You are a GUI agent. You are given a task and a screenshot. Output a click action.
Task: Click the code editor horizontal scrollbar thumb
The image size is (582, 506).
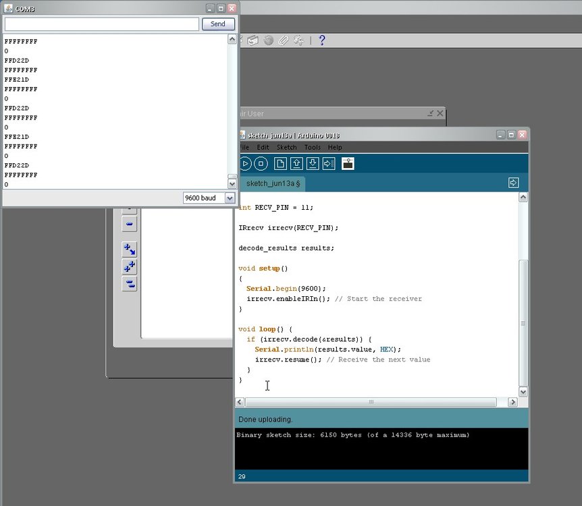click(371, 402)
